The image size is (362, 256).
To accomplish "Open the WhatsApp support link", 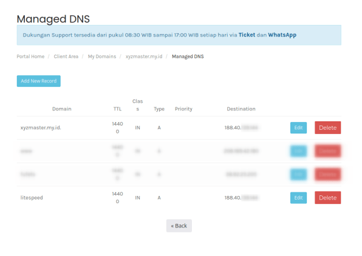I will tap(282, 35).
